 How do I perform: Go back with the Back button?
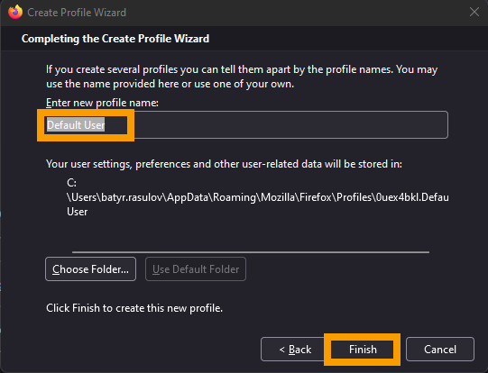(295, 350)
